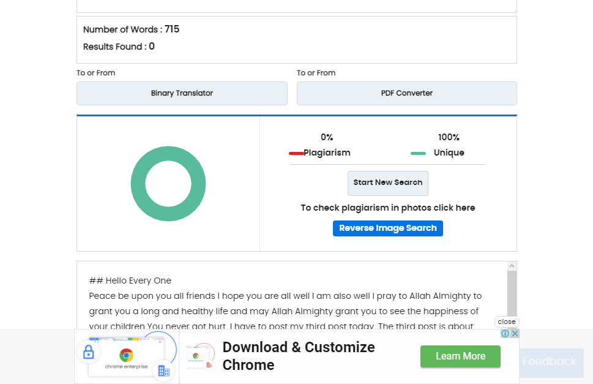The width and height of the screenshot is (593, 384).
Task: Click the line starting 'grant you a long and healthy life'
Action: pyautogui.click(x=283, y=311)
